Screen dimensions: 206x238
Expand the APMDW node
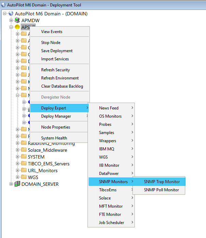point(11,20)
